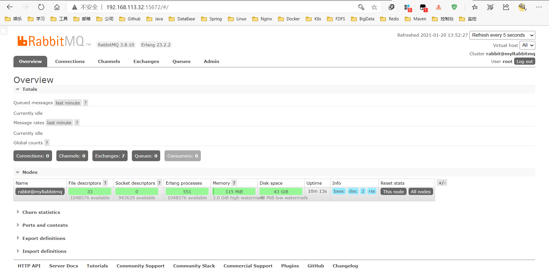
Task: Switch to the Connections tab
Action: coord(70,62)
